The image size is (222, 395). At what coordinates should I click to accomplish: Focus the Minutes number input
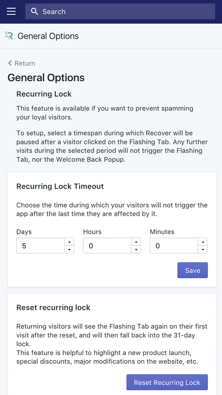click(x=174, y=246)
